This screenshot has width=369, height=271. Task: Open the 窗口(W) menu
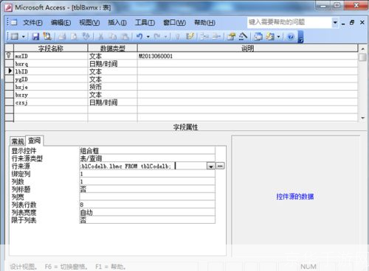click(175, 23)
